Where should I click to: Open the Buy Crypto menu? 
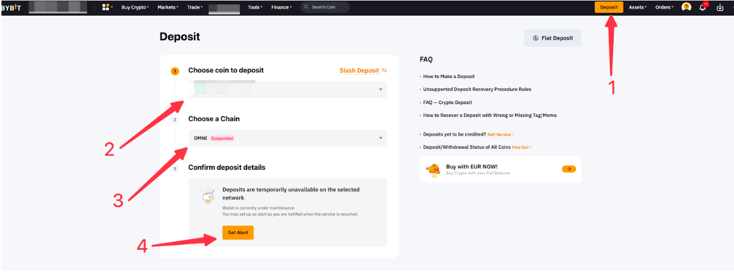click(x=136, y=7)
